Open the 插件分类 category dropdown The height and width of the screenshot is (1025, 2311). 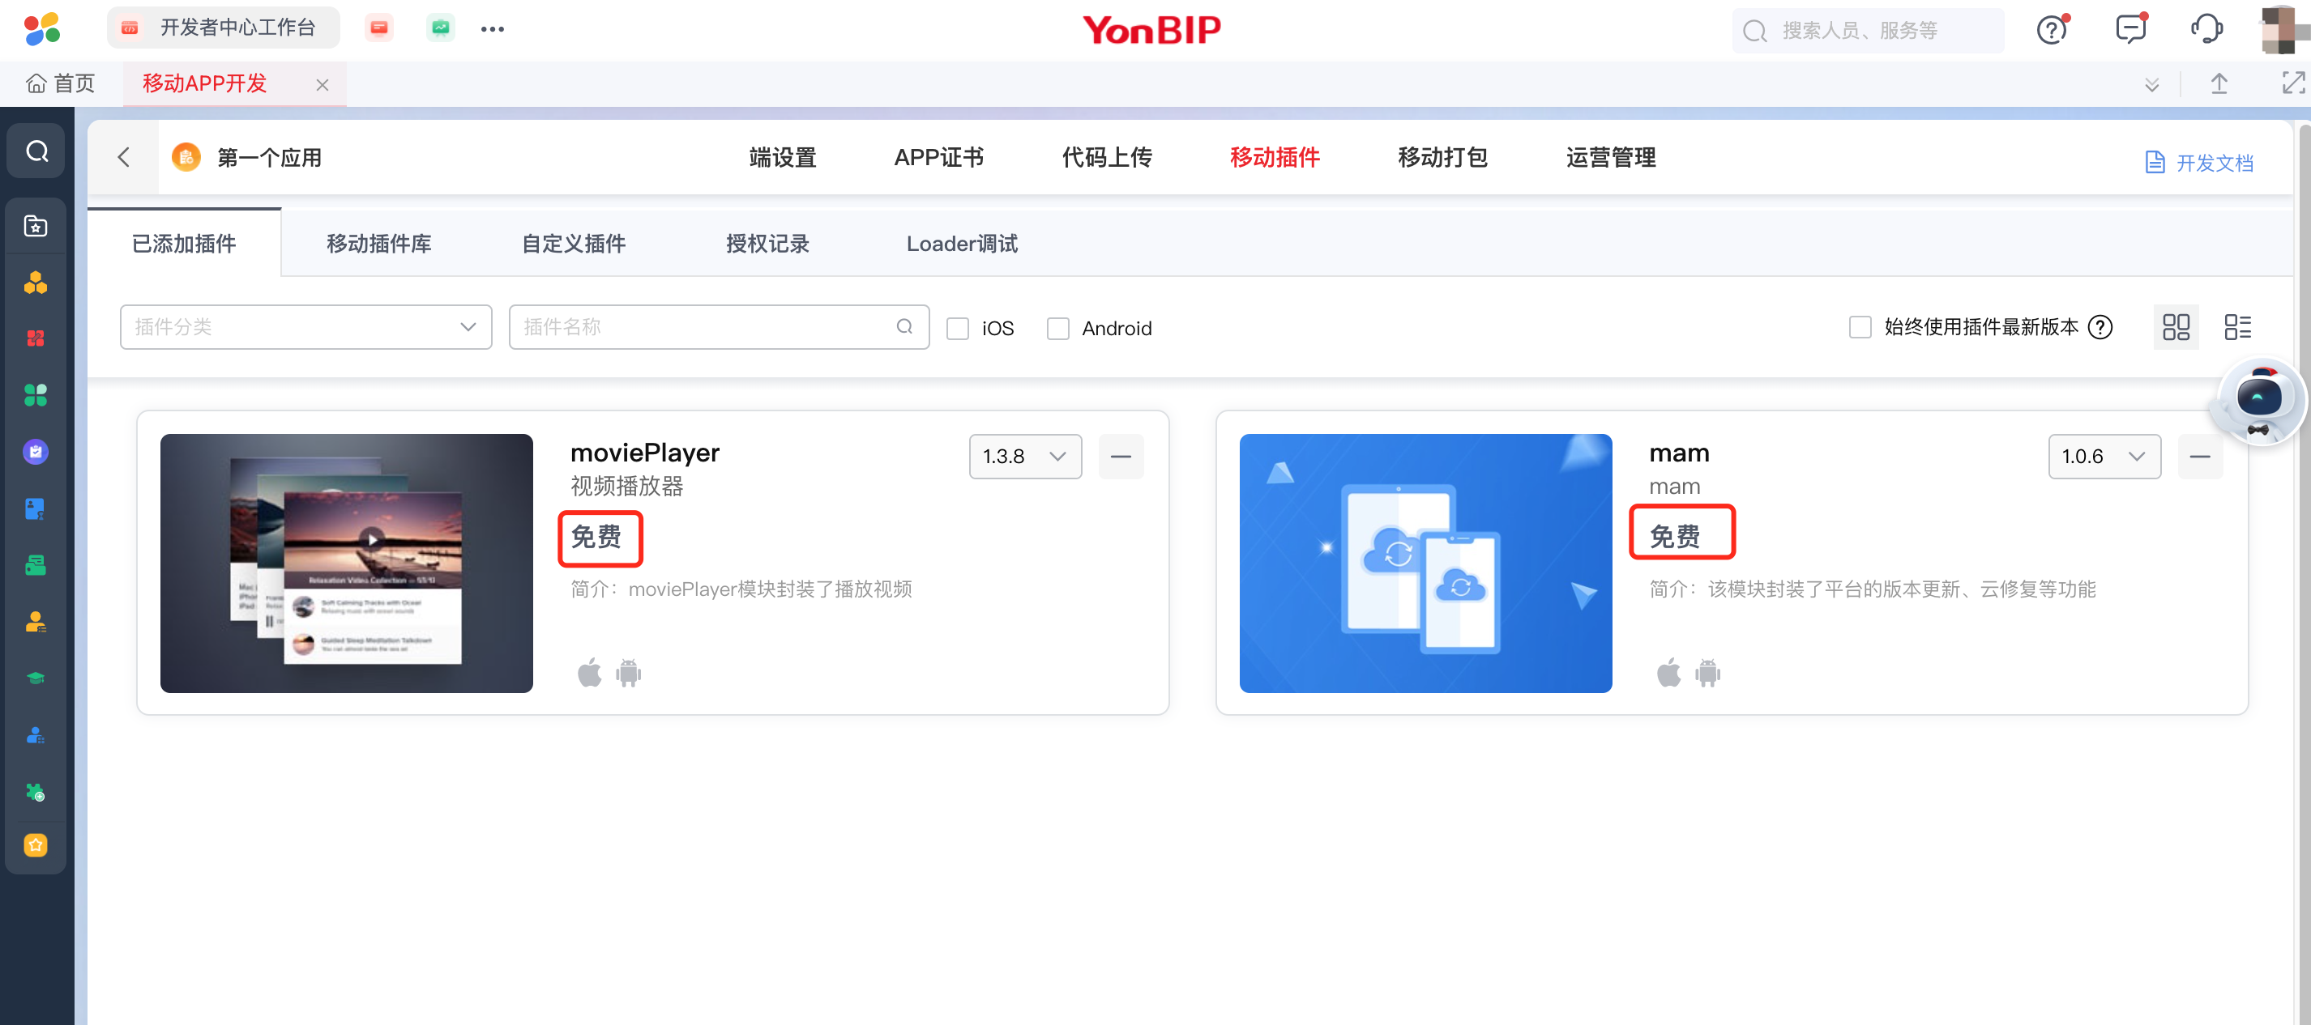pyautogui.click(x=305, y=327)
